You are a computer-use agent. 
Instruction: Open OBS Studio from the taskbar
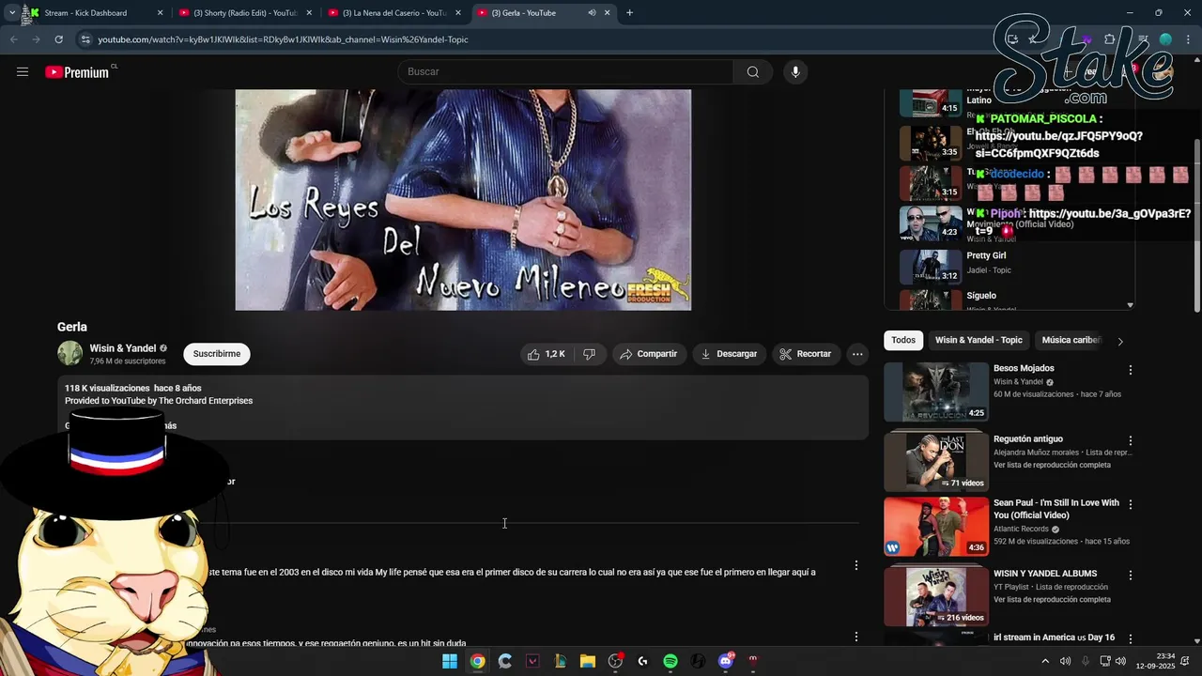point(615,661)
